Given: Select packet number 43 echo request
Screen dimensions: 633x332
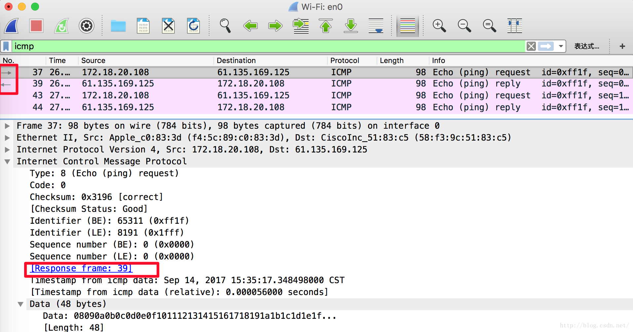Looking at the screenshot, I should point(316,96).
